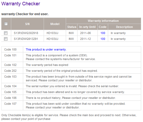Select serial number S13PJDWQ302918 cell
The image size is (143, 122).
click(26, 33)
